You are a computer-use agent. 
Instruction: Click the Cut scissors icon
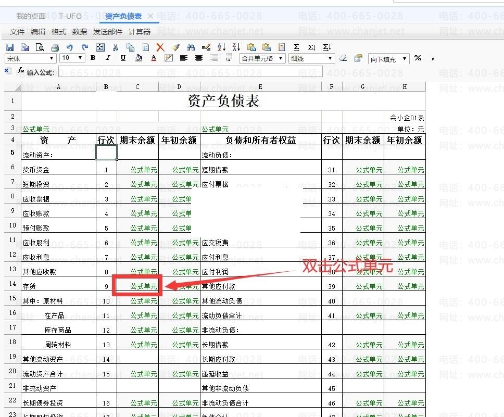pyautogui.click(x=116, y=47)
